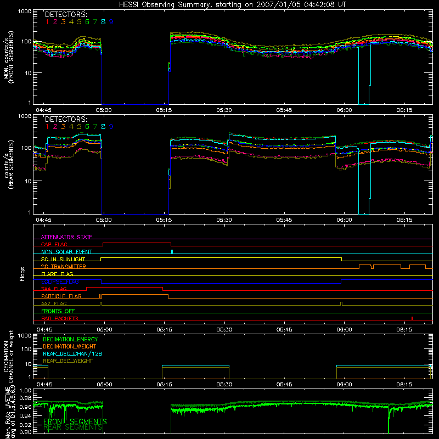Click the HESSI Observing Summary title text
Image resolution: width=439 pixels, height=439 pixels.
(233, 5)
